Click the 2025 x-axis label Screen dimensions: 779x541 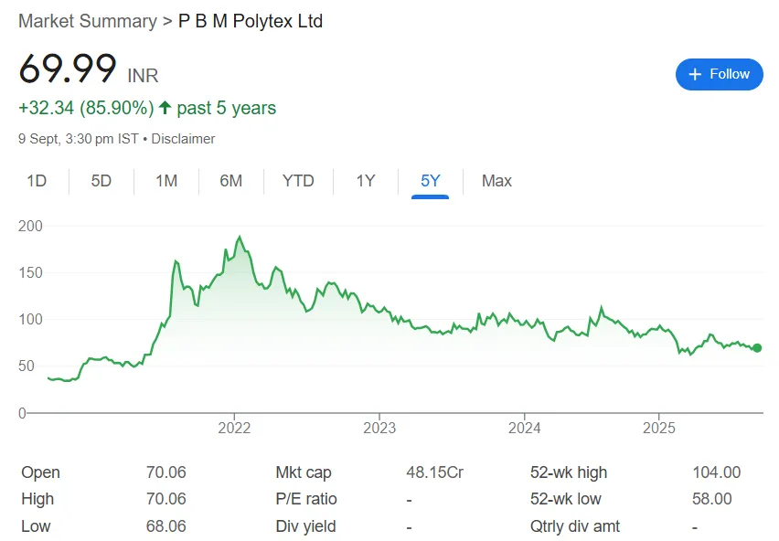tap(658, 428)
